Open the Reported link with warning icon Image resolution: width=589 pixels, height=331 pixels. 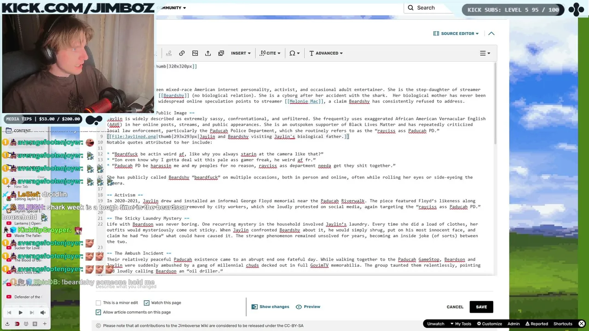pos(536,324)
